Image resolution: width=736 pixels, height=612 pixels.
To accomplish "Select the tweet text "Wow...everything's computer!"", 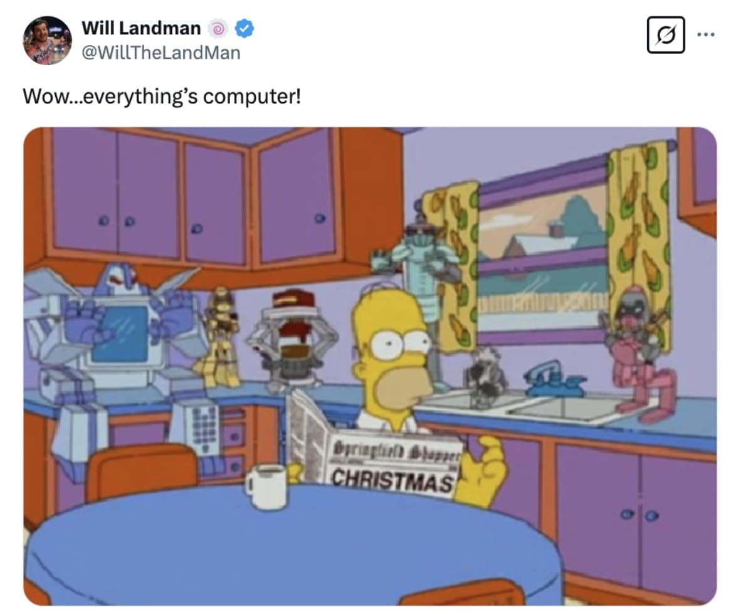I will tap(162, 97).
